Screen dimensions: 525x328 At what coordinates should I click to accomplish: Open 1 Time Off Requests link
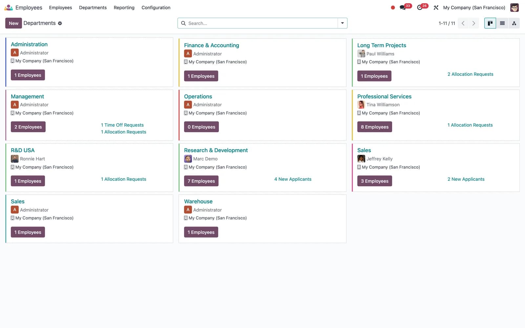122,125
